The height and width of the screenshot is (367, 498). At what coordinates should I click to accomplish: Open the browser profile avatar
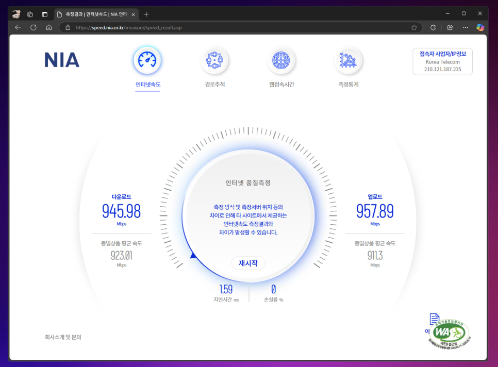pos(16,14)
